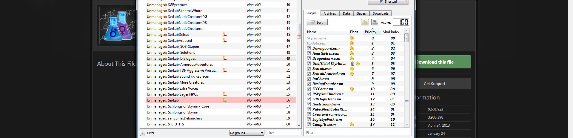Click the plugin list Filter field
Image resolution: width=573 pixels, height=138 pixels.
click(357, 133)
